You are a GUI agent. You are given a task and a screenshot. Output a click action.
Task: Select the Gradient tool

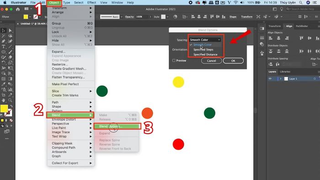tap(10, 79)
